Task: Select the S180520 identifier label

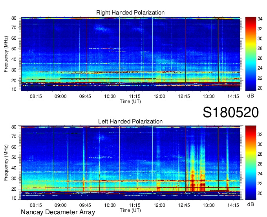Action: (231, 112)
